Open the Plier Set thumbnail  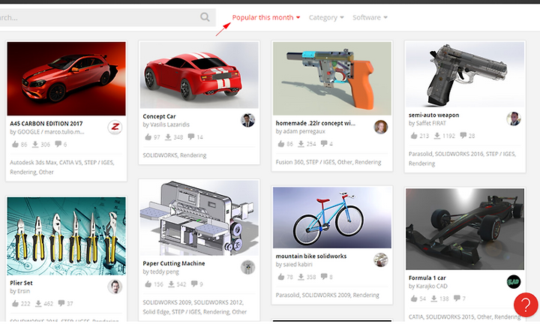click(x=67, y=236)
